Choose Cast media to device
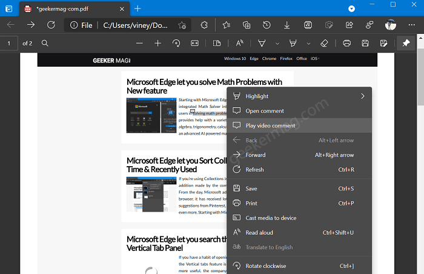 click(299, 218)
